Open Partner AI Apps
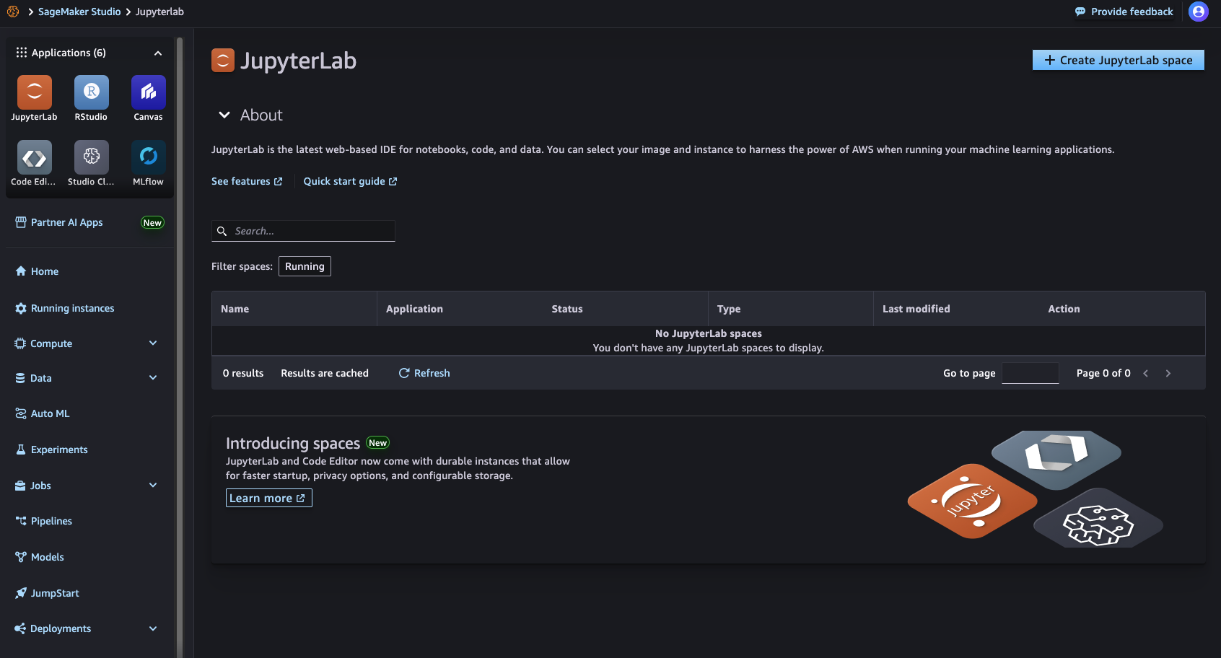 [67, 222]
